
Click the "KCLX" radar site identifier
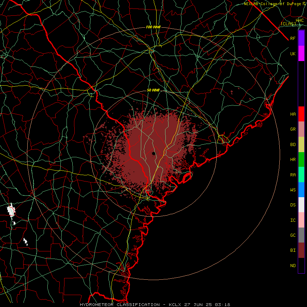point(175,305)
